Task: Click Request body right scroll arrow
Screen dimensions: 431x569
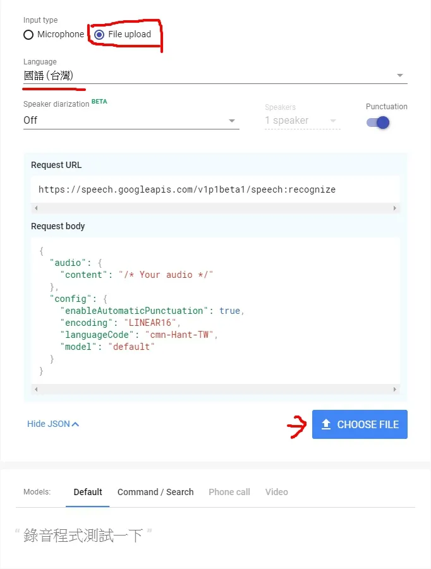Action: (395, 389)
